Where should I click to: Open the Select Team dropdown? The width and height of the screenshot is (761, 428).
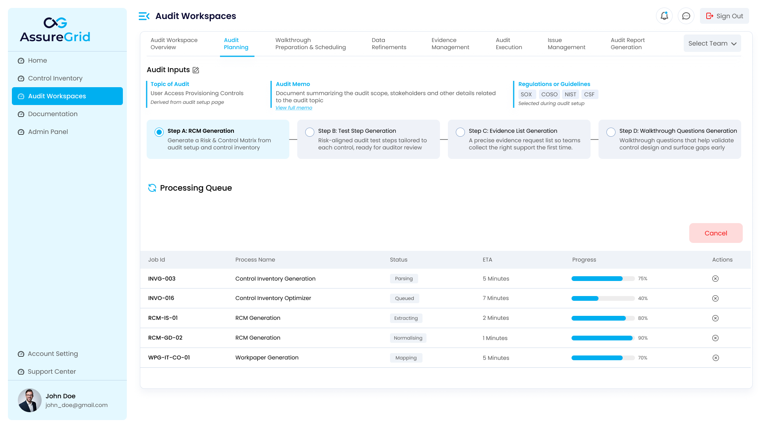tap(712, 43)
